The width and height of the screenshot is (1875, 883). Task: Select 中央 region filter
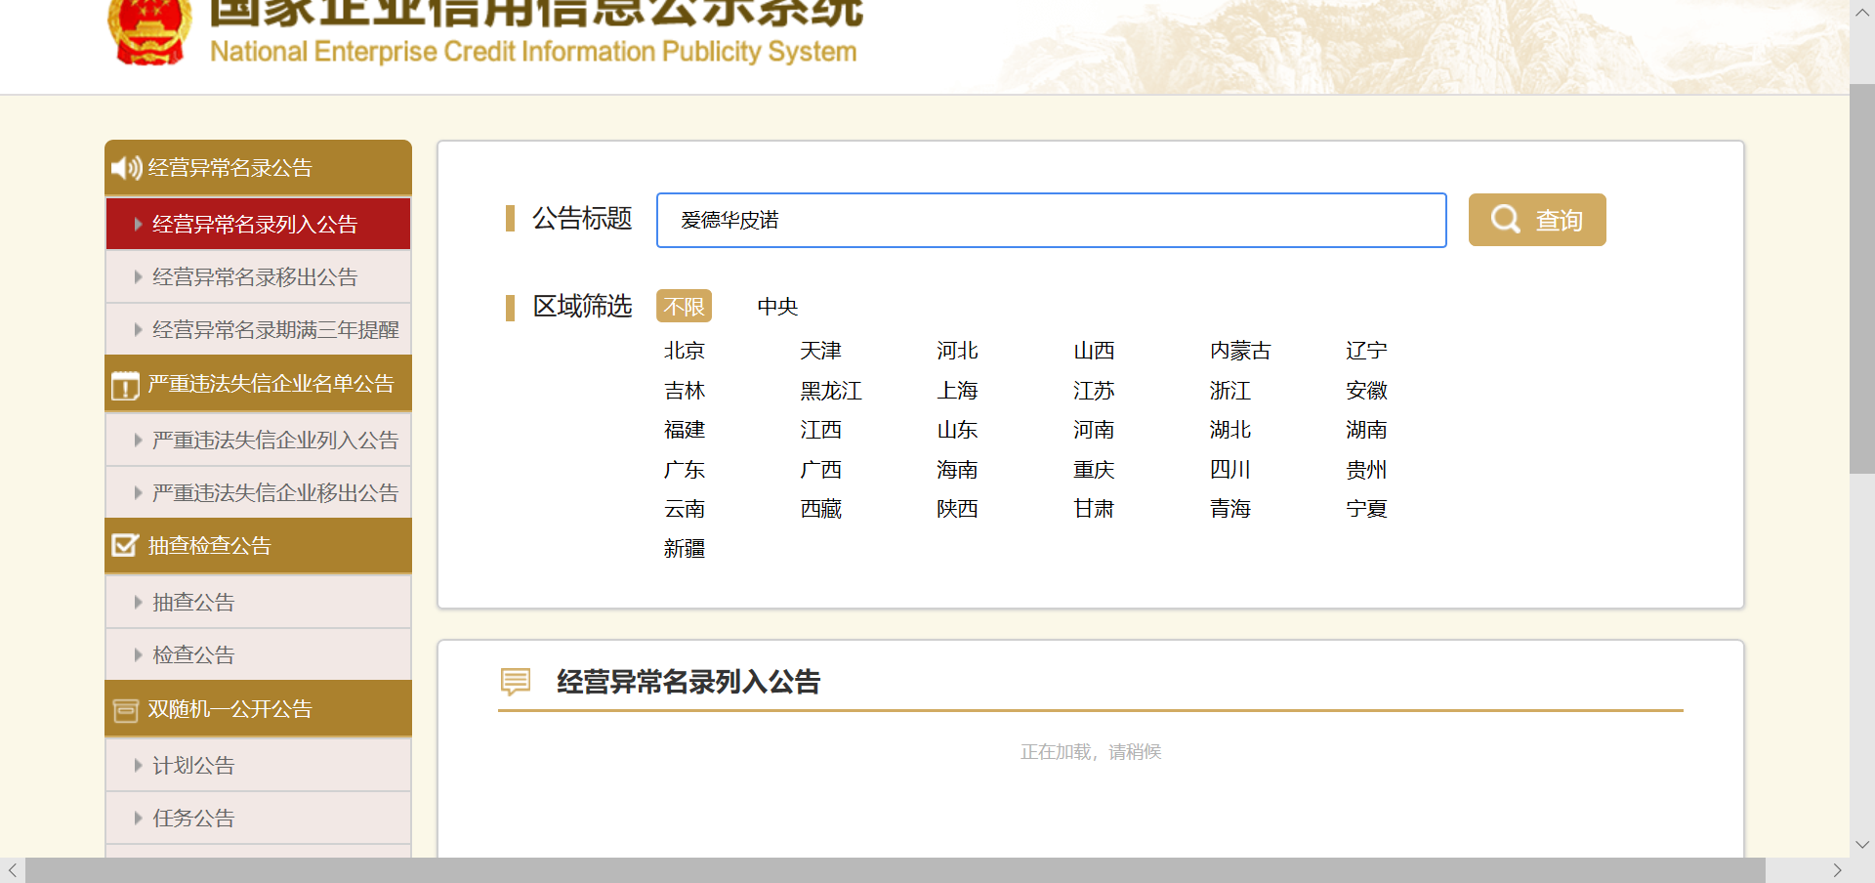coord(777,307)
